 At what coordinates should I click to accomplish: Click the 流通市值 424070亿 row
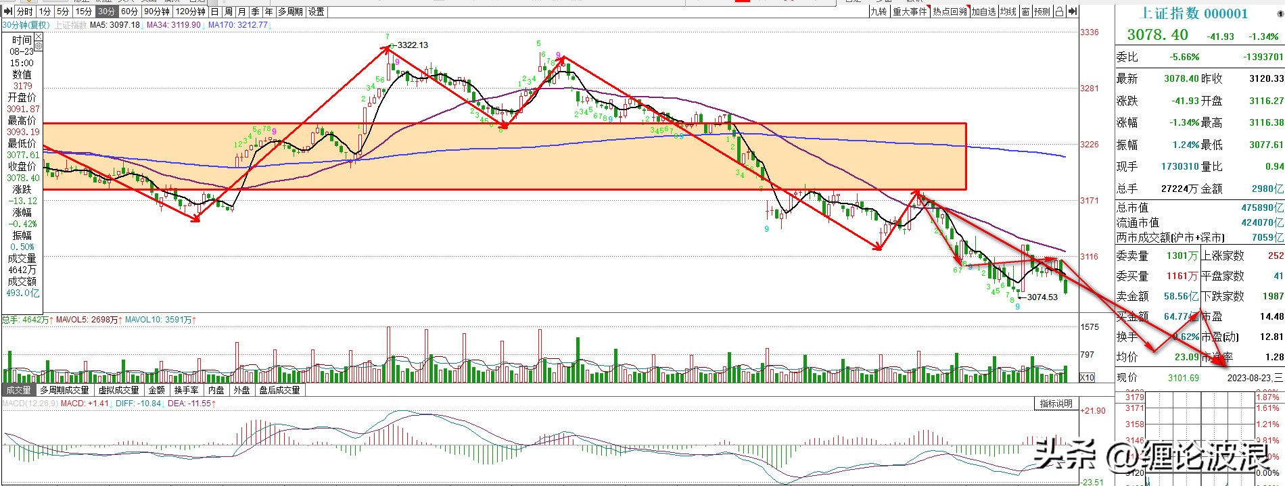click(x=1200, y=222)
